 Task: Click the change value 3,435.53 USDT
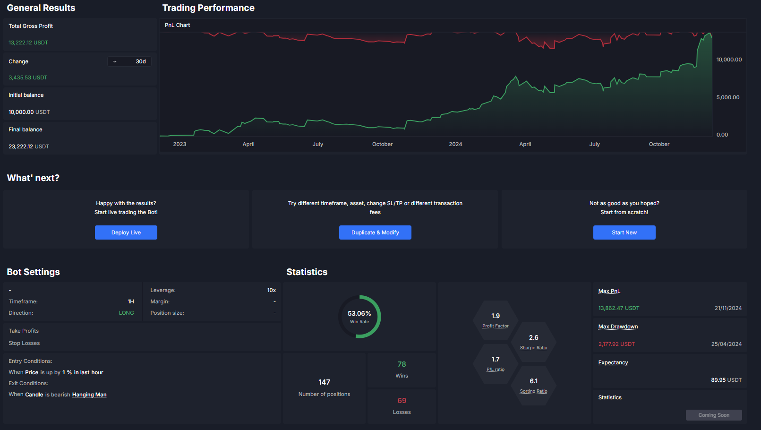pos(28,77)
